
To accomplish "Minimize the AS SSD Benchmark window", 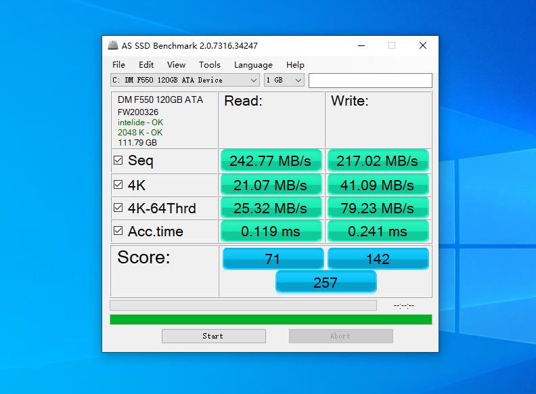I will [361, 45].
